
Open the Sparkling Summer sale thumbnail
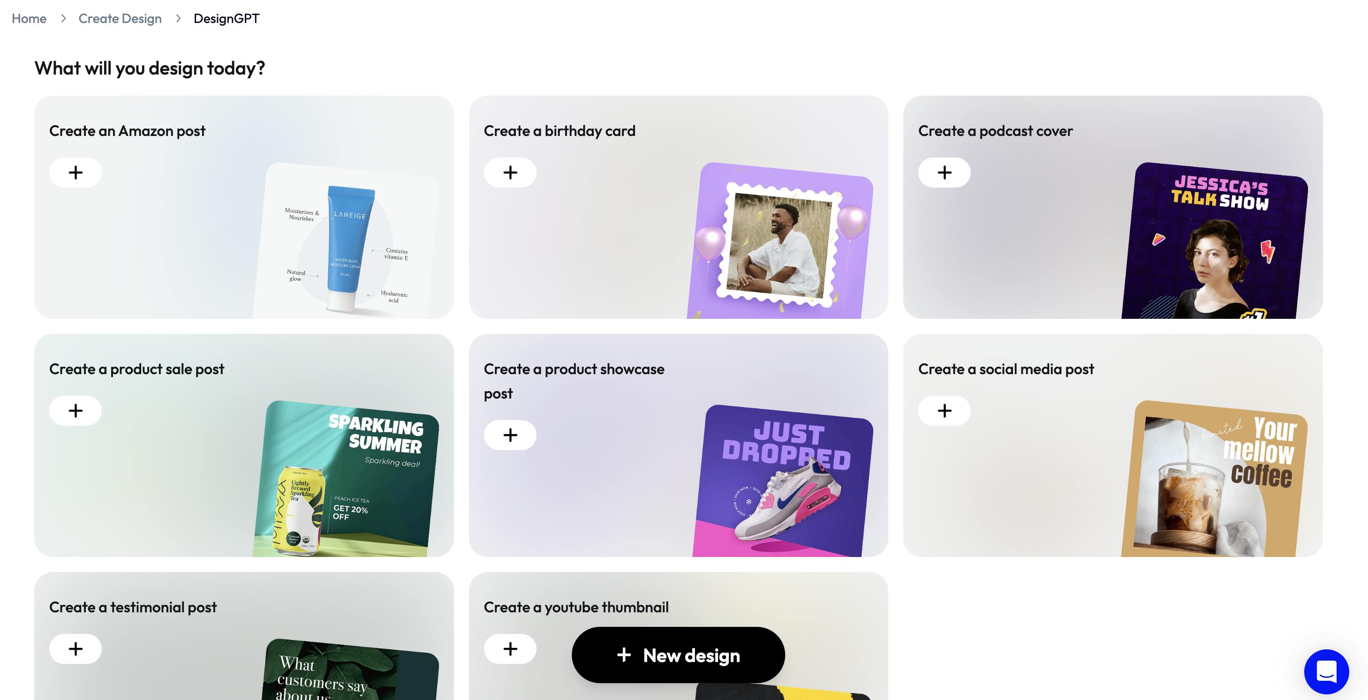click(x=346, y=479)
